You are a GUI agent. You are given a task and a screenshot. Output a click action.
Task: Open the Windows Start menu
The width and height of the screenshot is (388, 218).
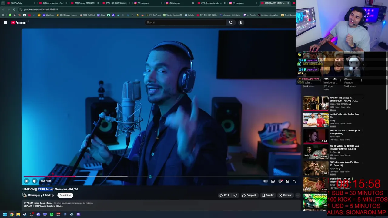tap(5, 214)
